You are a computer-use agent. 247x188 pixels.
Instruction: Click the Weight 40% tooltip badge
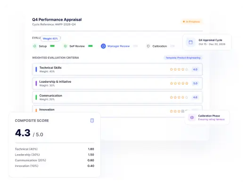click(50, 39)
